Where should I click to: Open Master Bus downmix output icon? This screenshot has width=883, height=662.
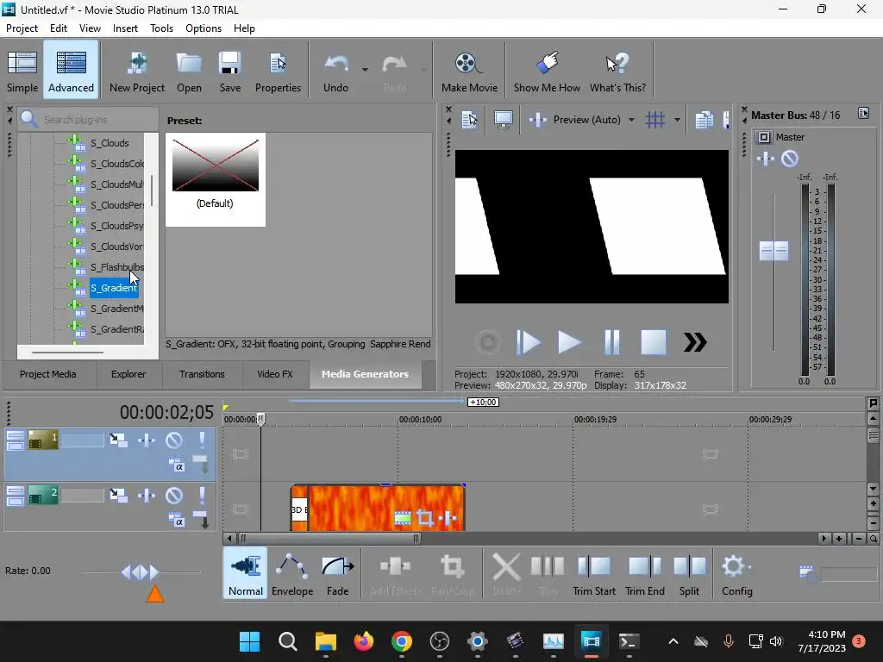(863, 113)
